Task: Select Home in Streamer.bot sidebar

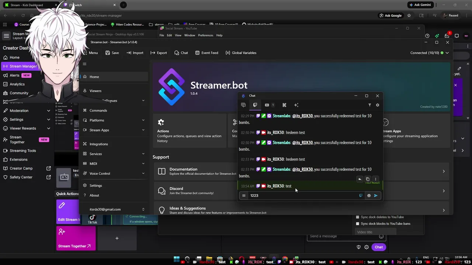Action: click(114, 77)
